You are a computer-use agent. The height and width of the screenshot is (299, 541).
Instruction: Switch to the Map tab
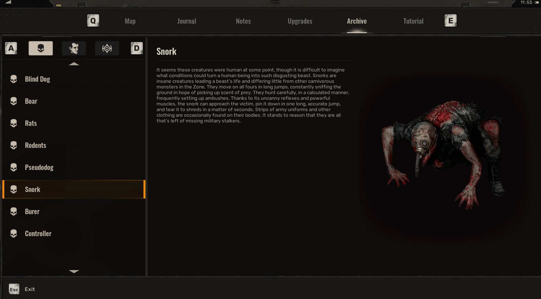click(130, 21)
